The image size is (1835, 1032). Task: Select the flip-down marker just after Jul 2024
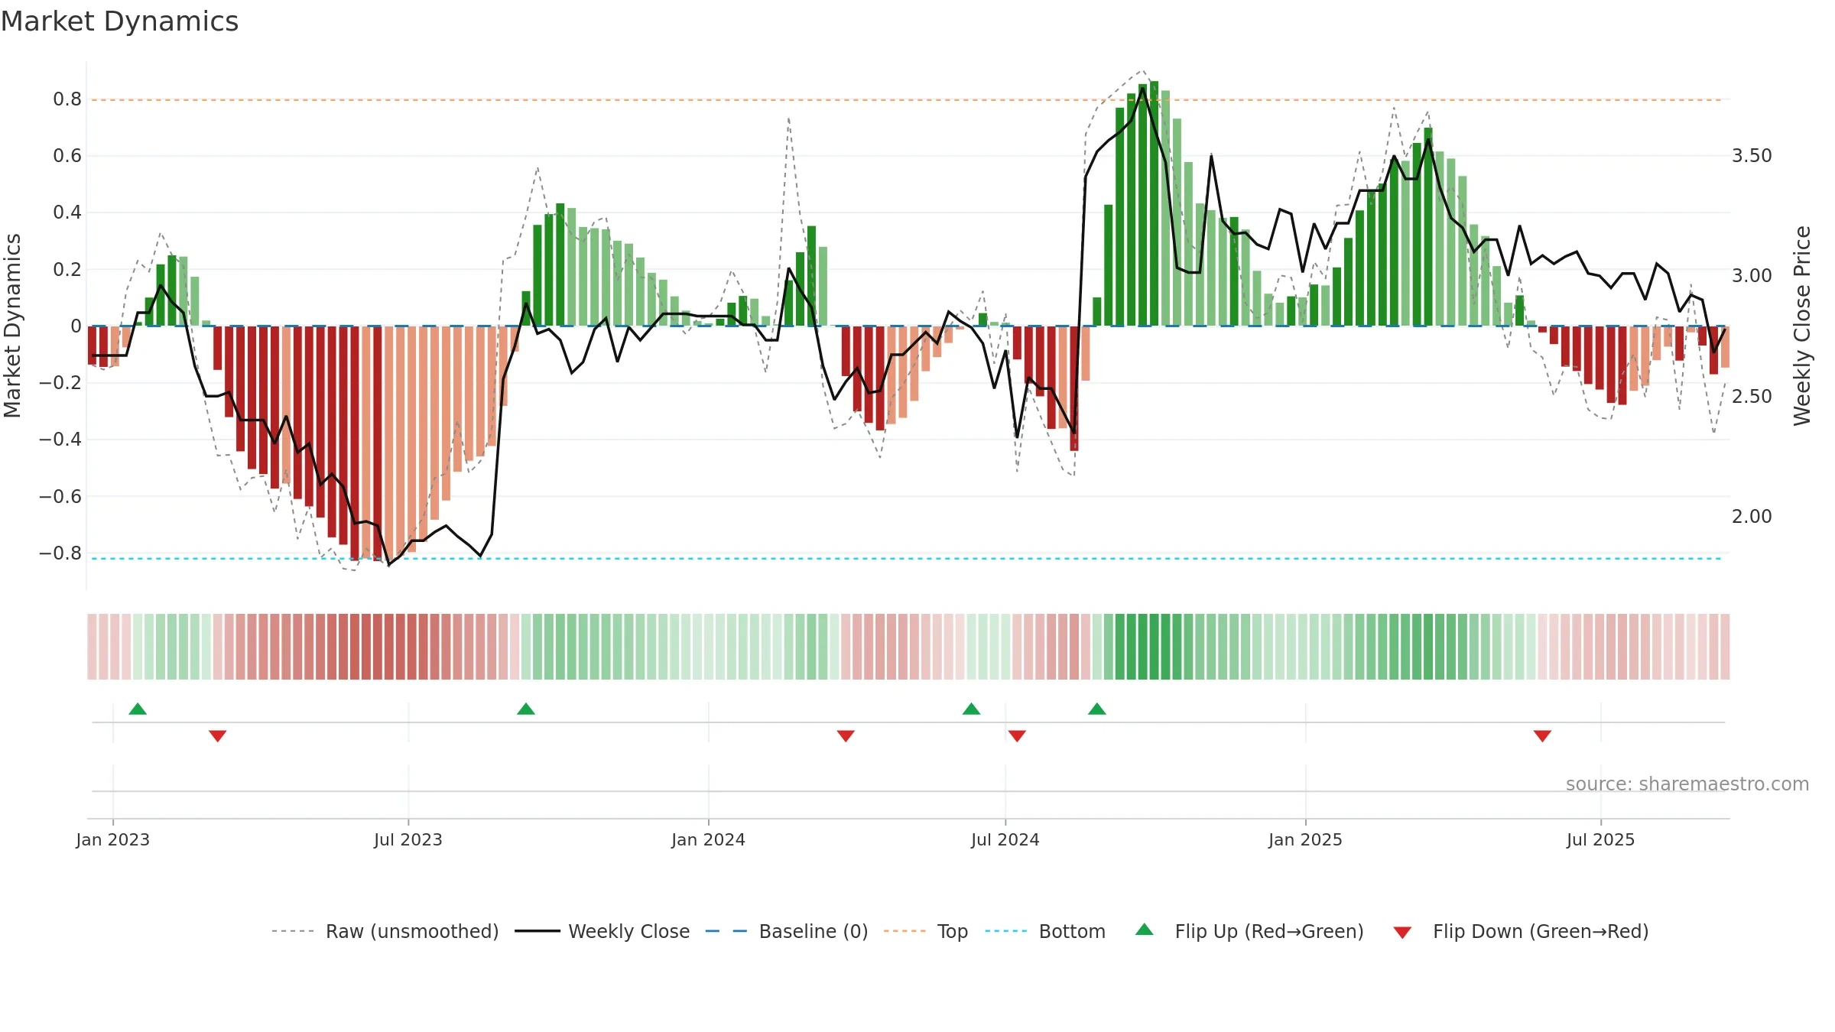1017,735
